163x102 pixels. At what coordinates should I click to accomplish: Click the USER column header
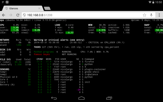[x=63, y=59]
